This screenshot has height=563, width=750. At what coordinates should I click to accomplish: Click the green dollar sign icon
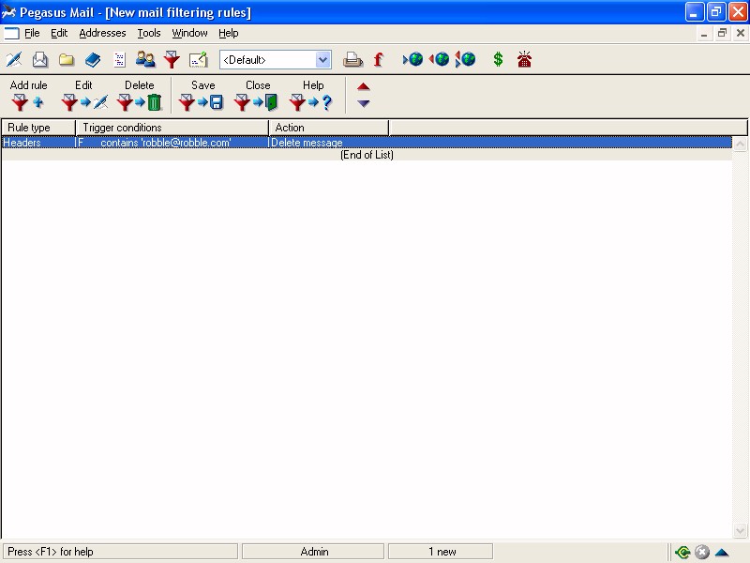pyautogui.click(x=498, y=60)
